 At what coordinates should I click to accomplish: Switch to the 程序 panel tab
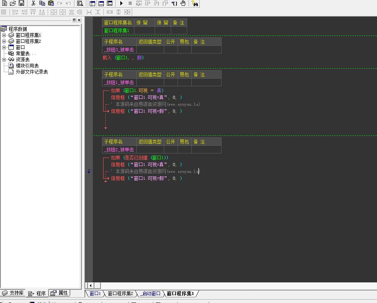[x=37, y=293]
